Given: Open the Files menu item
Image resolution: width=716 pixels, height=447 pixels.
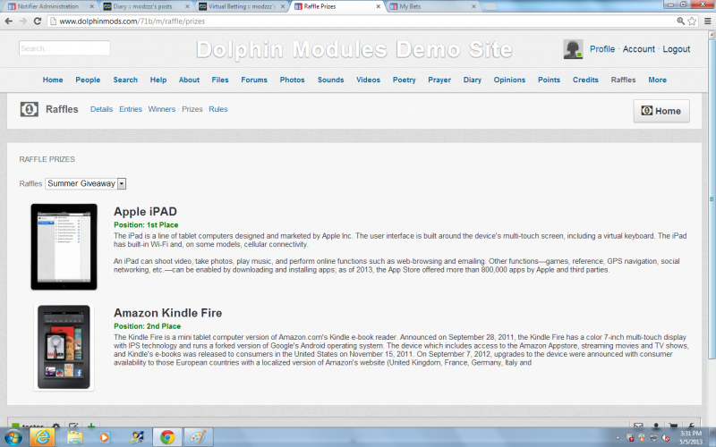Looking at the screenshot, I should (220, 80).
